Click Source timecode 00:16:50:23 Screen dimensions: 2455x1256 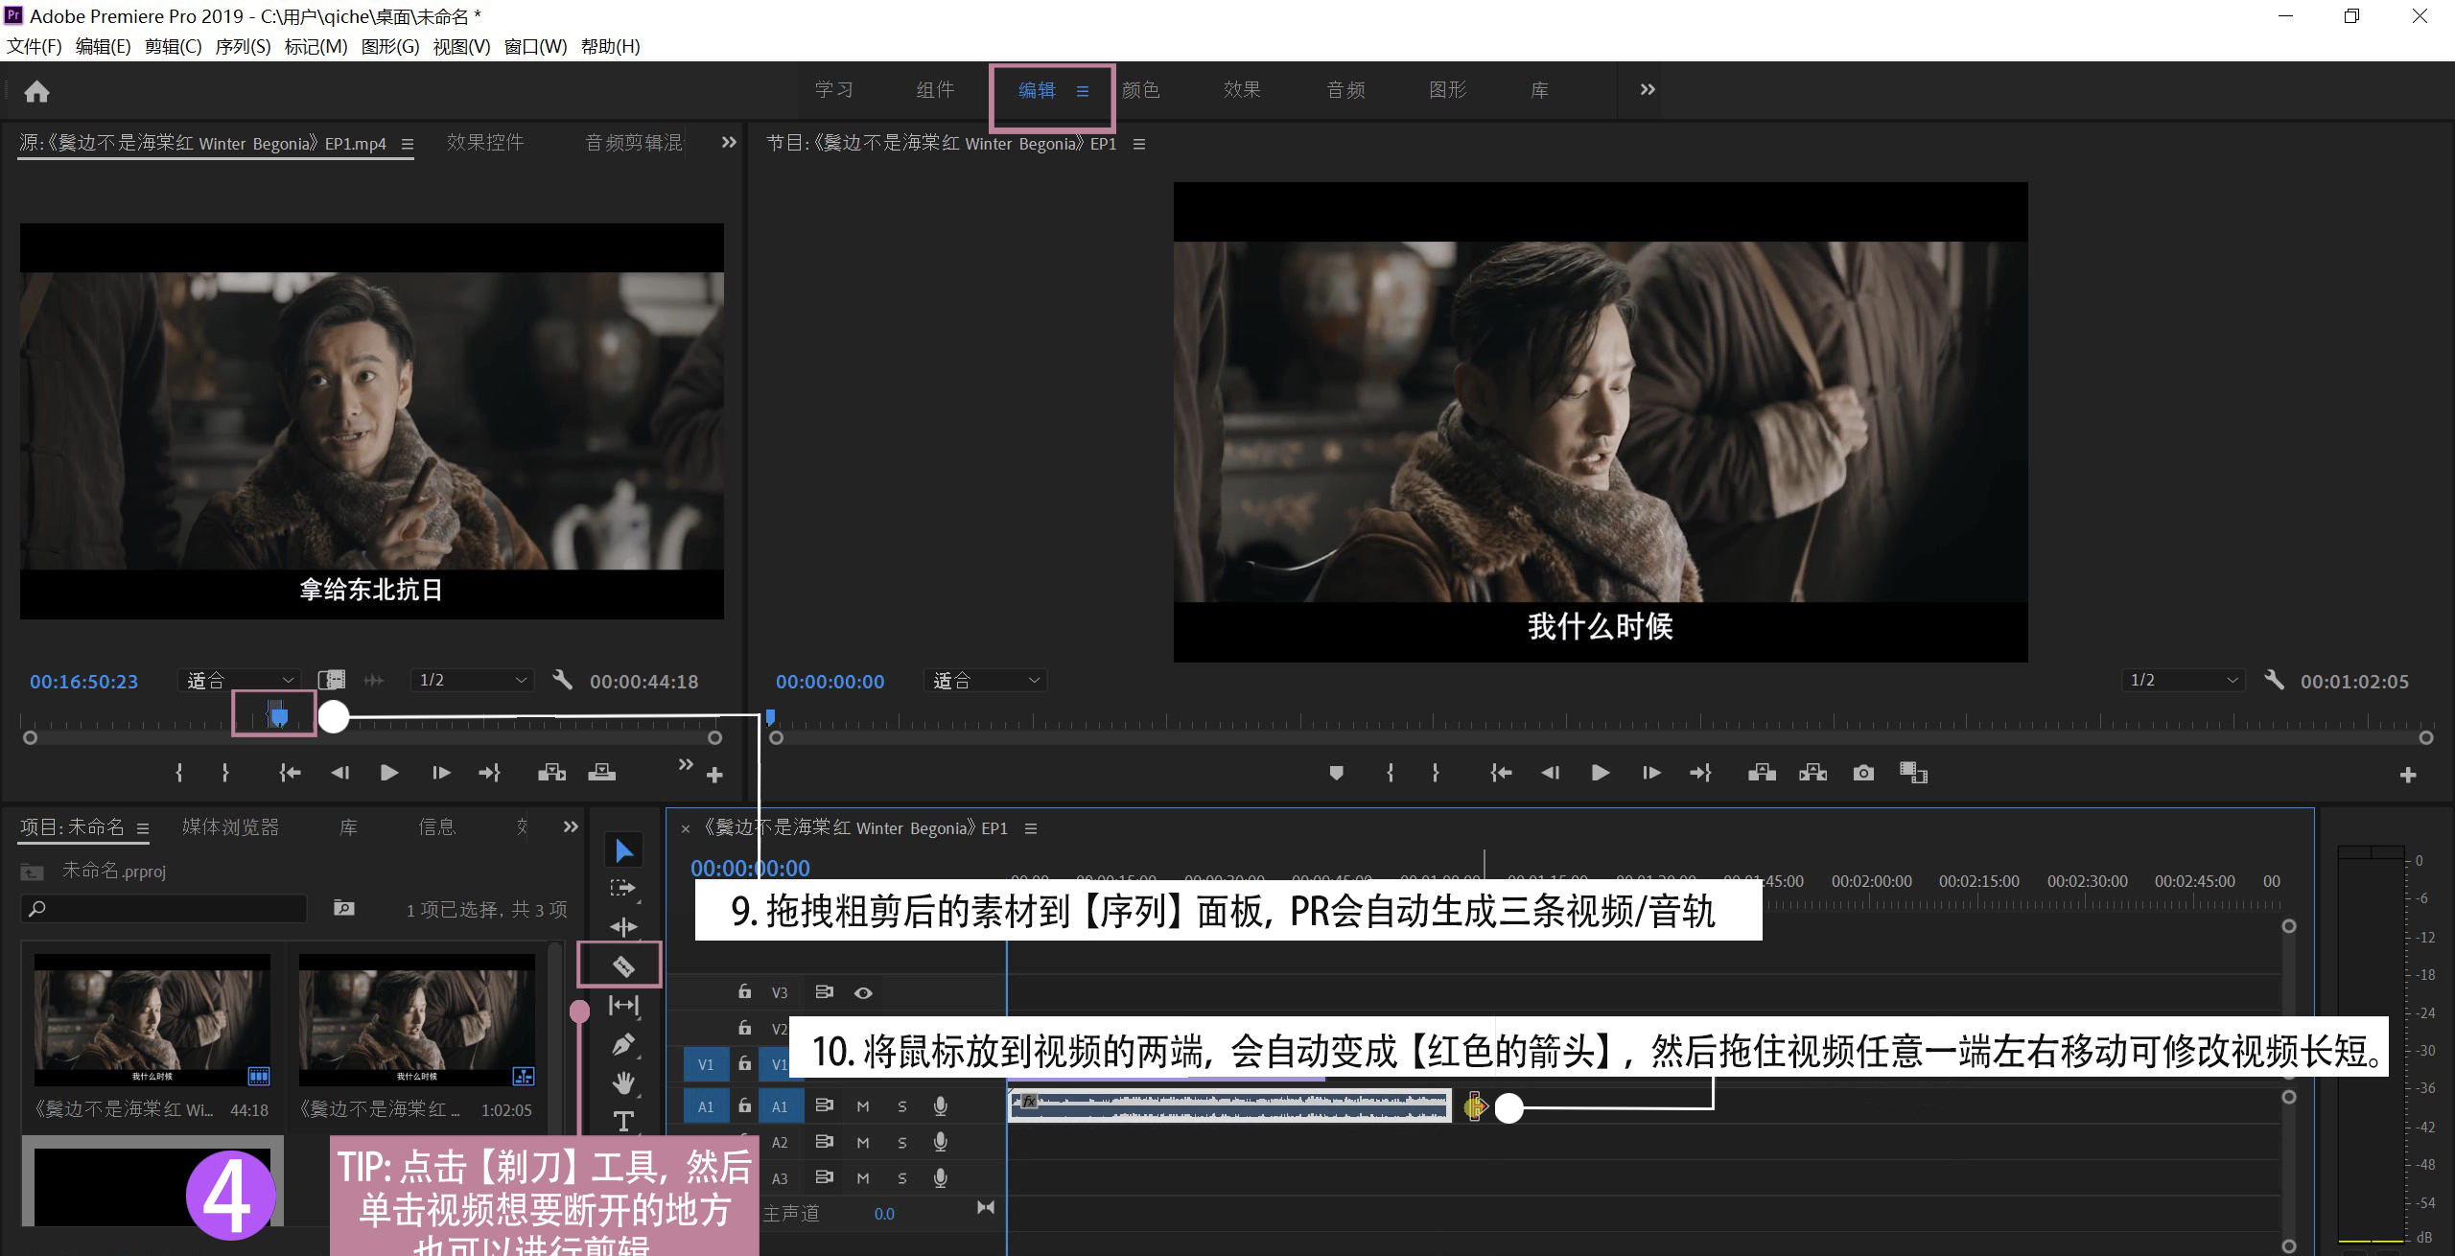tap(83, 682)
